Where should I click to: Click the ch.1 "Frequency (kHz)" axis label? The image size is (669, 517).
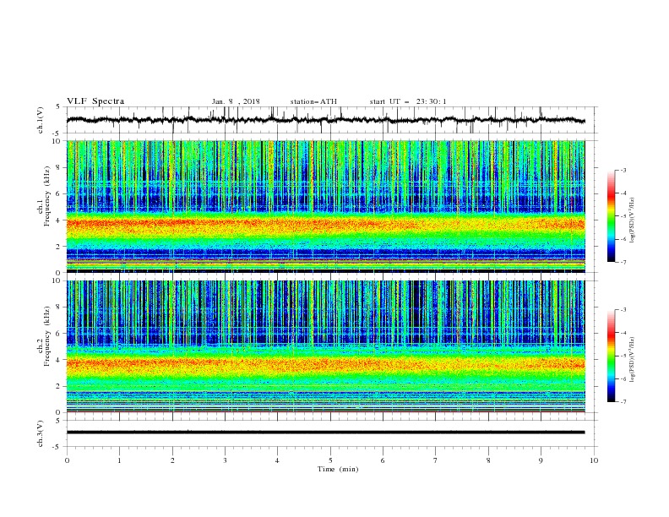46,196
